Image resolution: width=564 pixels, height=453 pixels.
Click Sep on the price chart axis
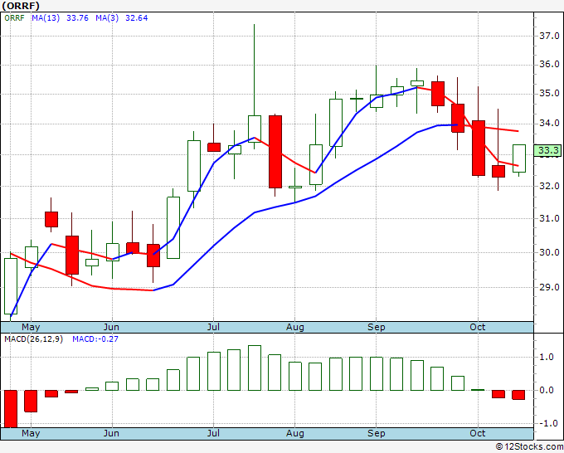click(377, 327)
